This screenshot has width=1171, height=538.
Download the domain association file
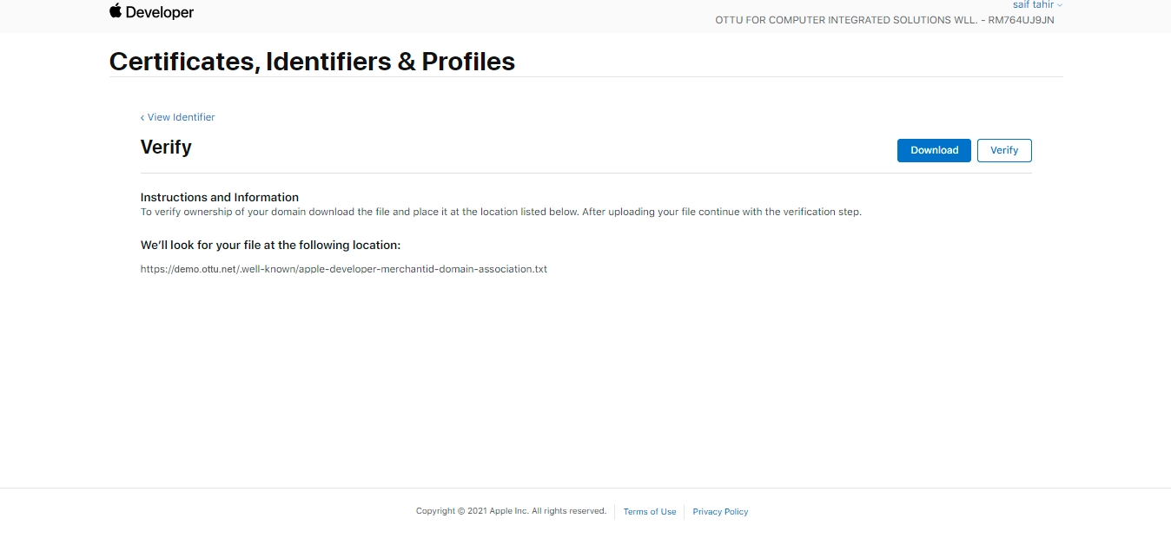[x=934, y=150]
